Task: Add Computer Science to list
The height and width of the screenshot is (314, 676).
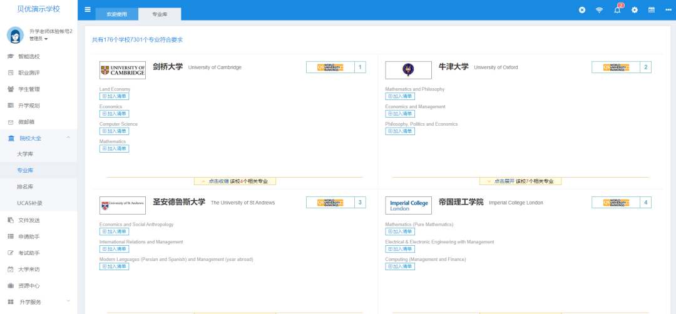Action: (115, 131)
